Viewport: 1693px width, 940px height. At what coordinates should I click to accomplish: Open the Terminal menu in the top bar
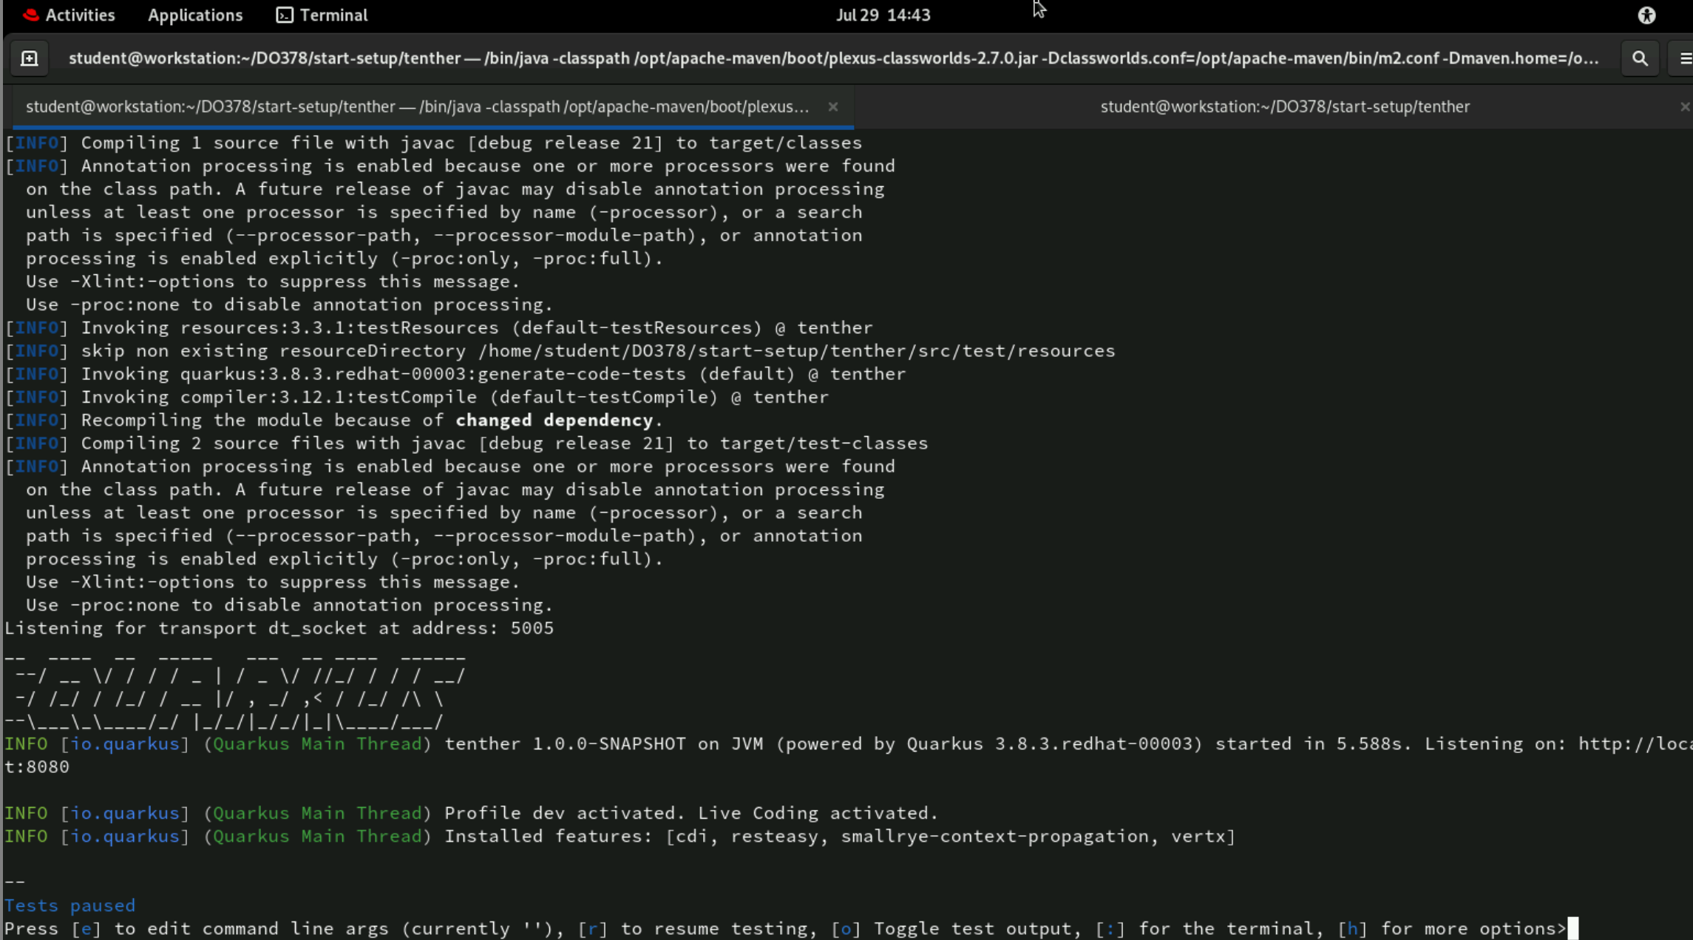coord(332,15)
